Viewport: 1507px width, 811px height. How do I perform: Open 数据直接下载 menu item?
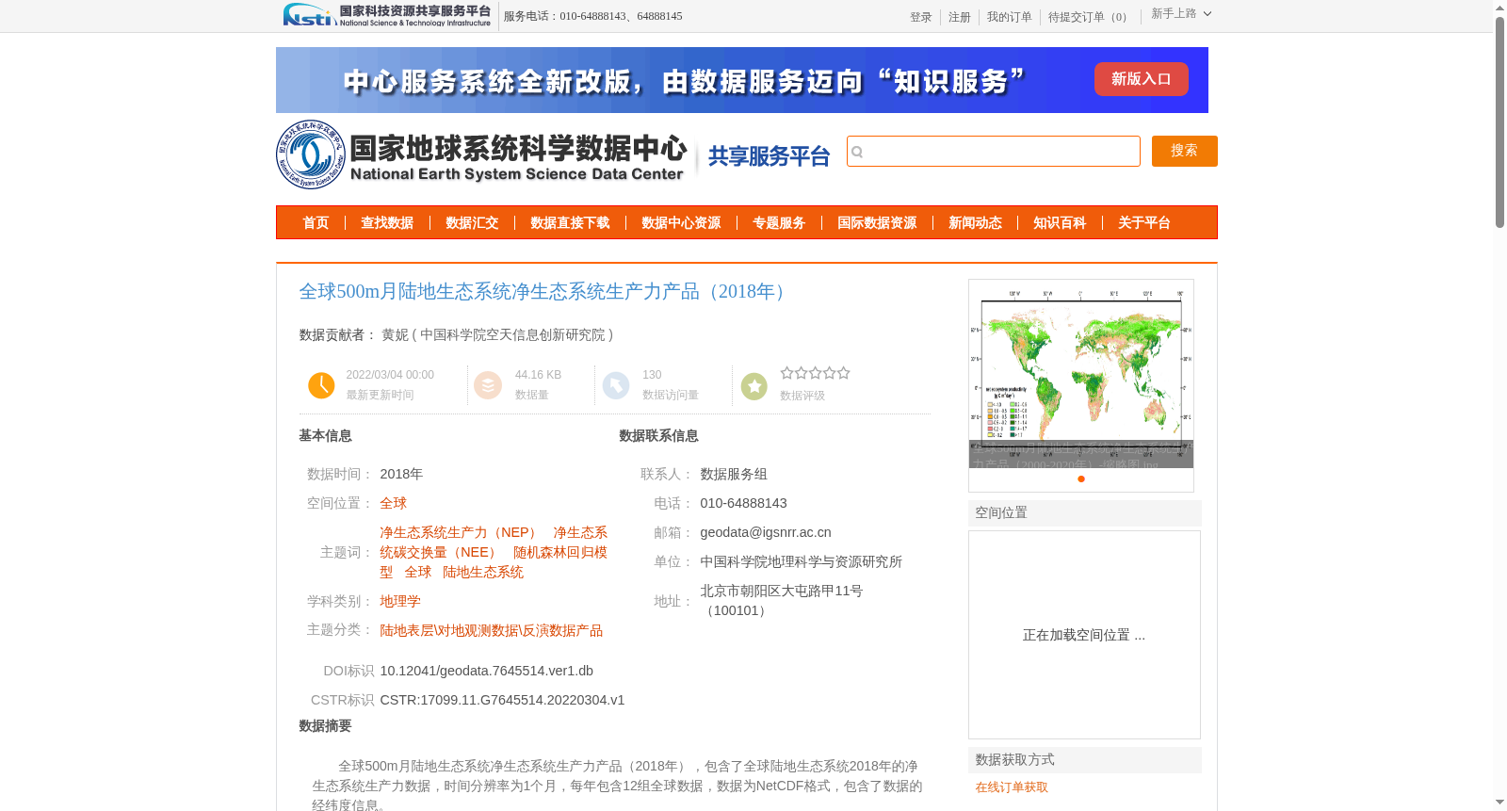point(570,223)
